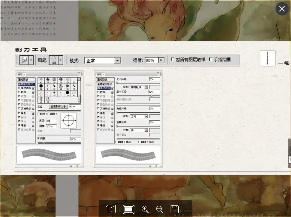
Task: Click the smudge tool icon in options bar
Action: (x=24, y=60)
